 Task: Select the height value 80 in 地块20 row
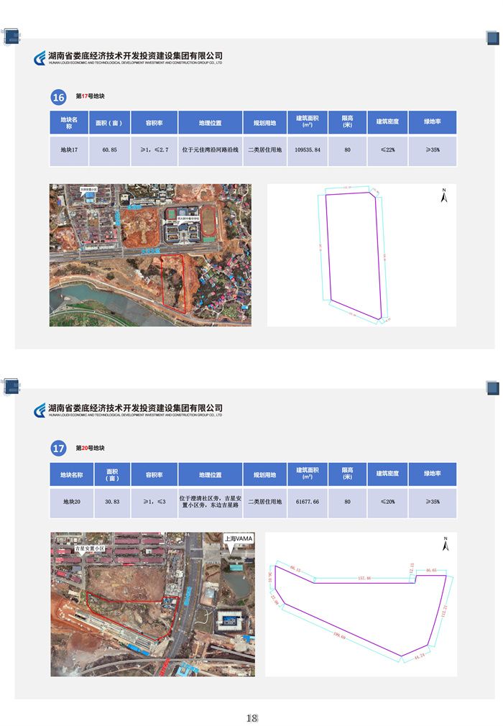point(347,502)
